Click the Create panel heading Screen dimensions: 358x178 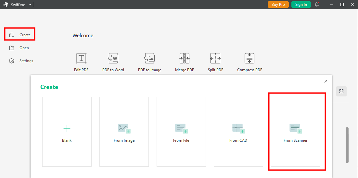coord(49,87)
